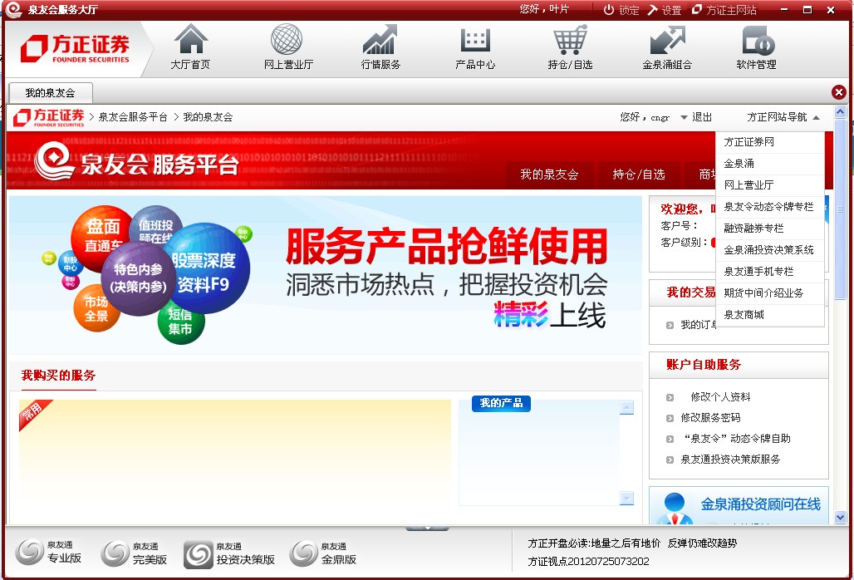Expand the bottom panel handle
Viewport: 854px width, 580px height.
pyautogui.click(x=427, y=528)
